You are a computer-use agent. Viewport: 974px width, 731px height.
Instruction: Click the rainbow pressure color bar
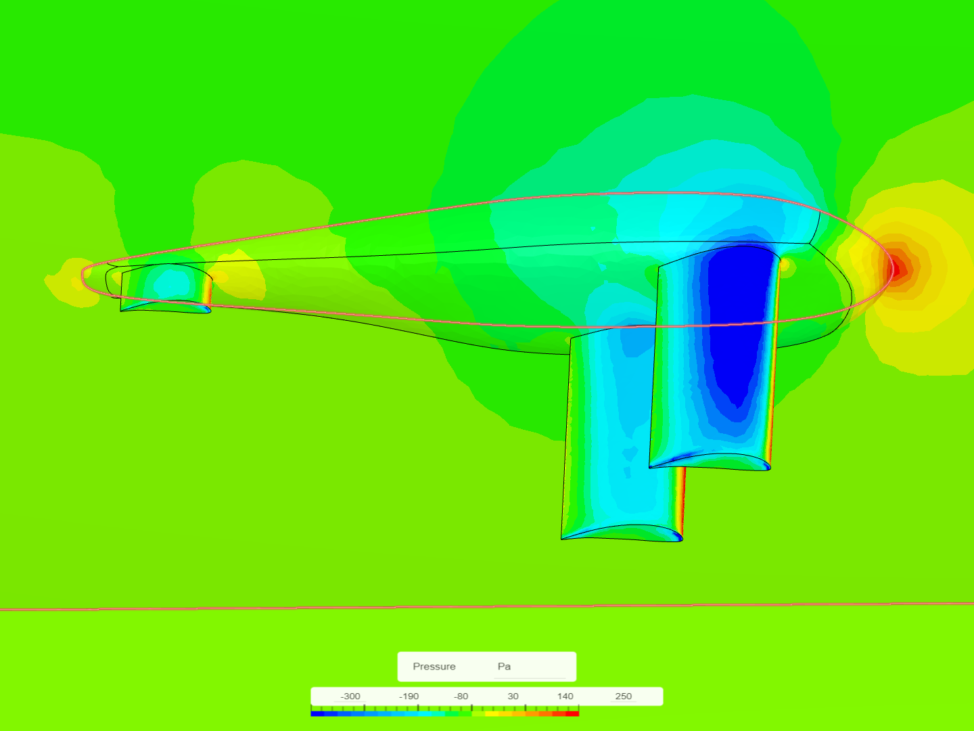(445, 713)
